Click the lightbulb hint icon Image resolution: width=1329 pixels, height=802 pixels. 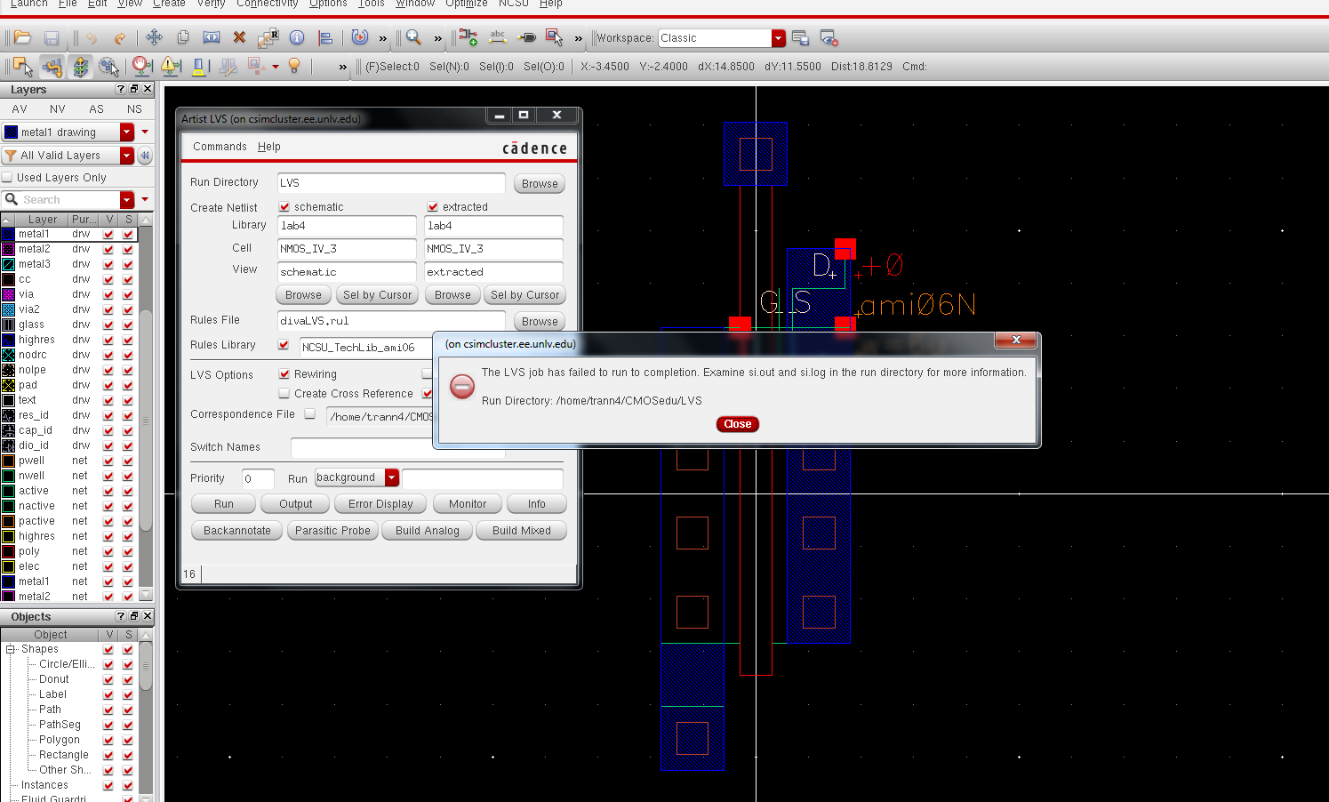(x=294, y=66)
